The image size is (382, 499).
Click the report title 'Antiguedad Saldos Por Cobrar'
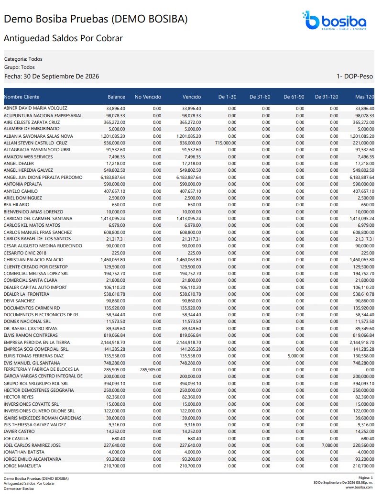tap(63, 38)
